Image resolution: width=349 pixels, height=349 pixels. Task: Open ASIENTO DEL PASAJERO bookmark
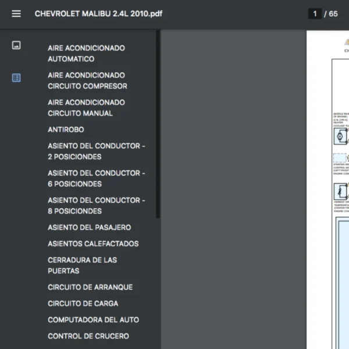click(x=89, y=227)
